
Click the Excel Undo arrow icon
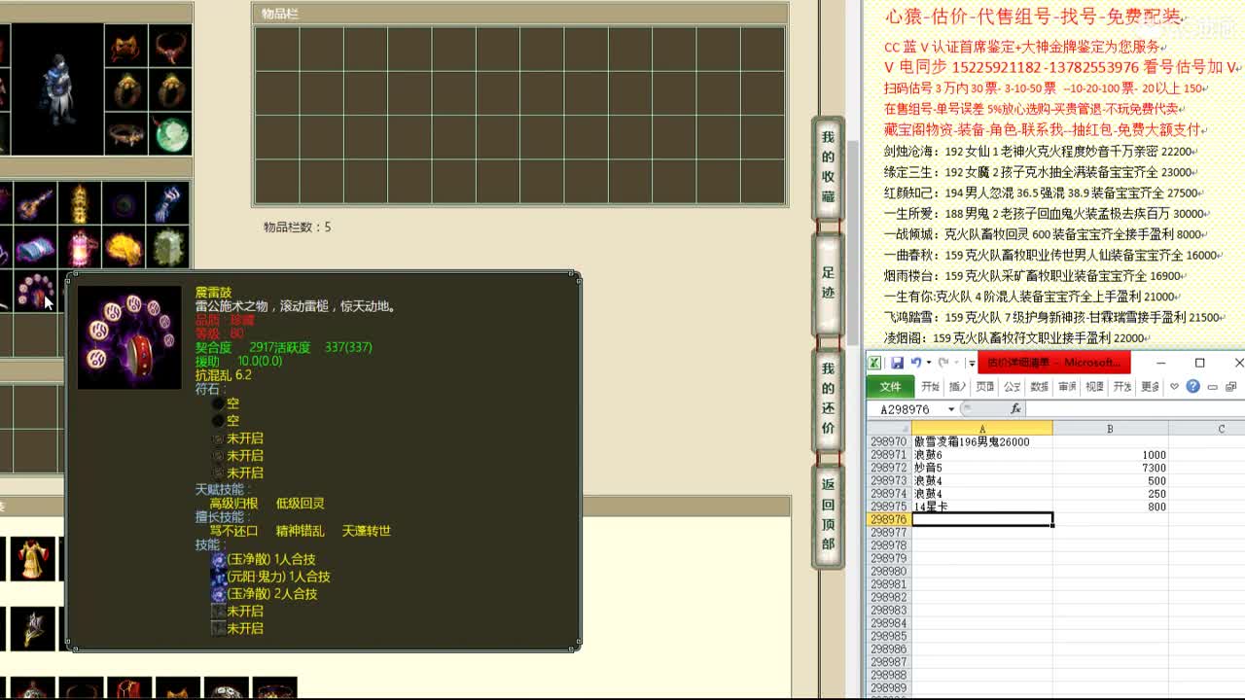(x=916, y=363)
